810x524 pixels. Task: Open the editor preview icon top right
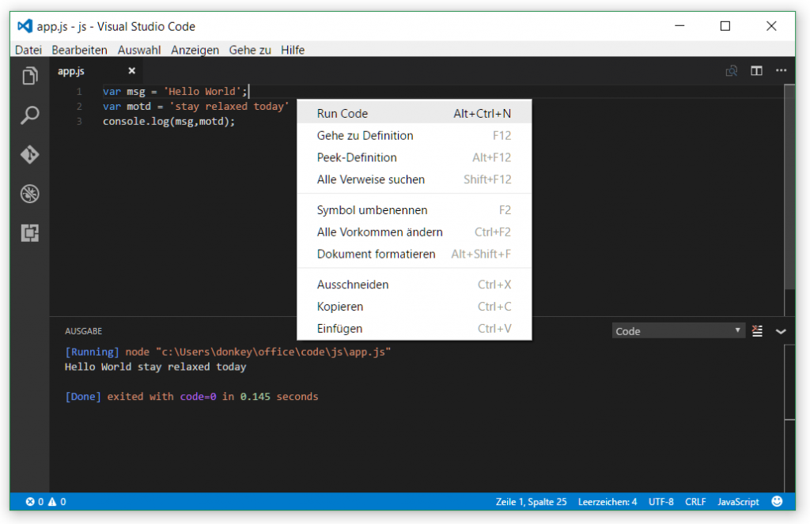click(x=732, y=70)
